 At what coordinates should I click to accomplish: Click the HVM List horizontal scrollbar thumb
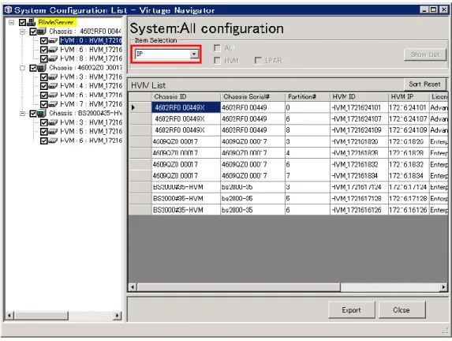[x=238, y=287]
